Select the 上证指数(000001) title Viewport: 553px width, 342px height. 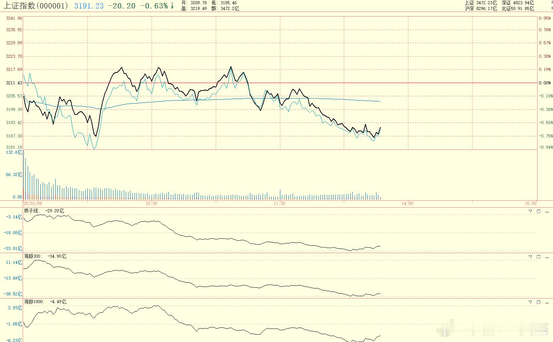click(x=36, y=5)
